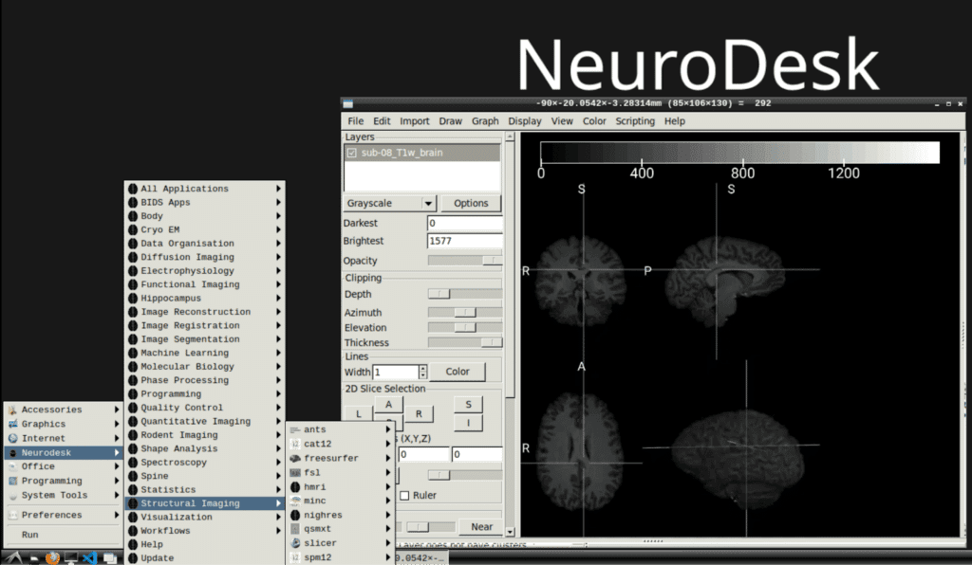Open Firefox from the taskbar
Screen dimensions: 972x565
point(52,558)
